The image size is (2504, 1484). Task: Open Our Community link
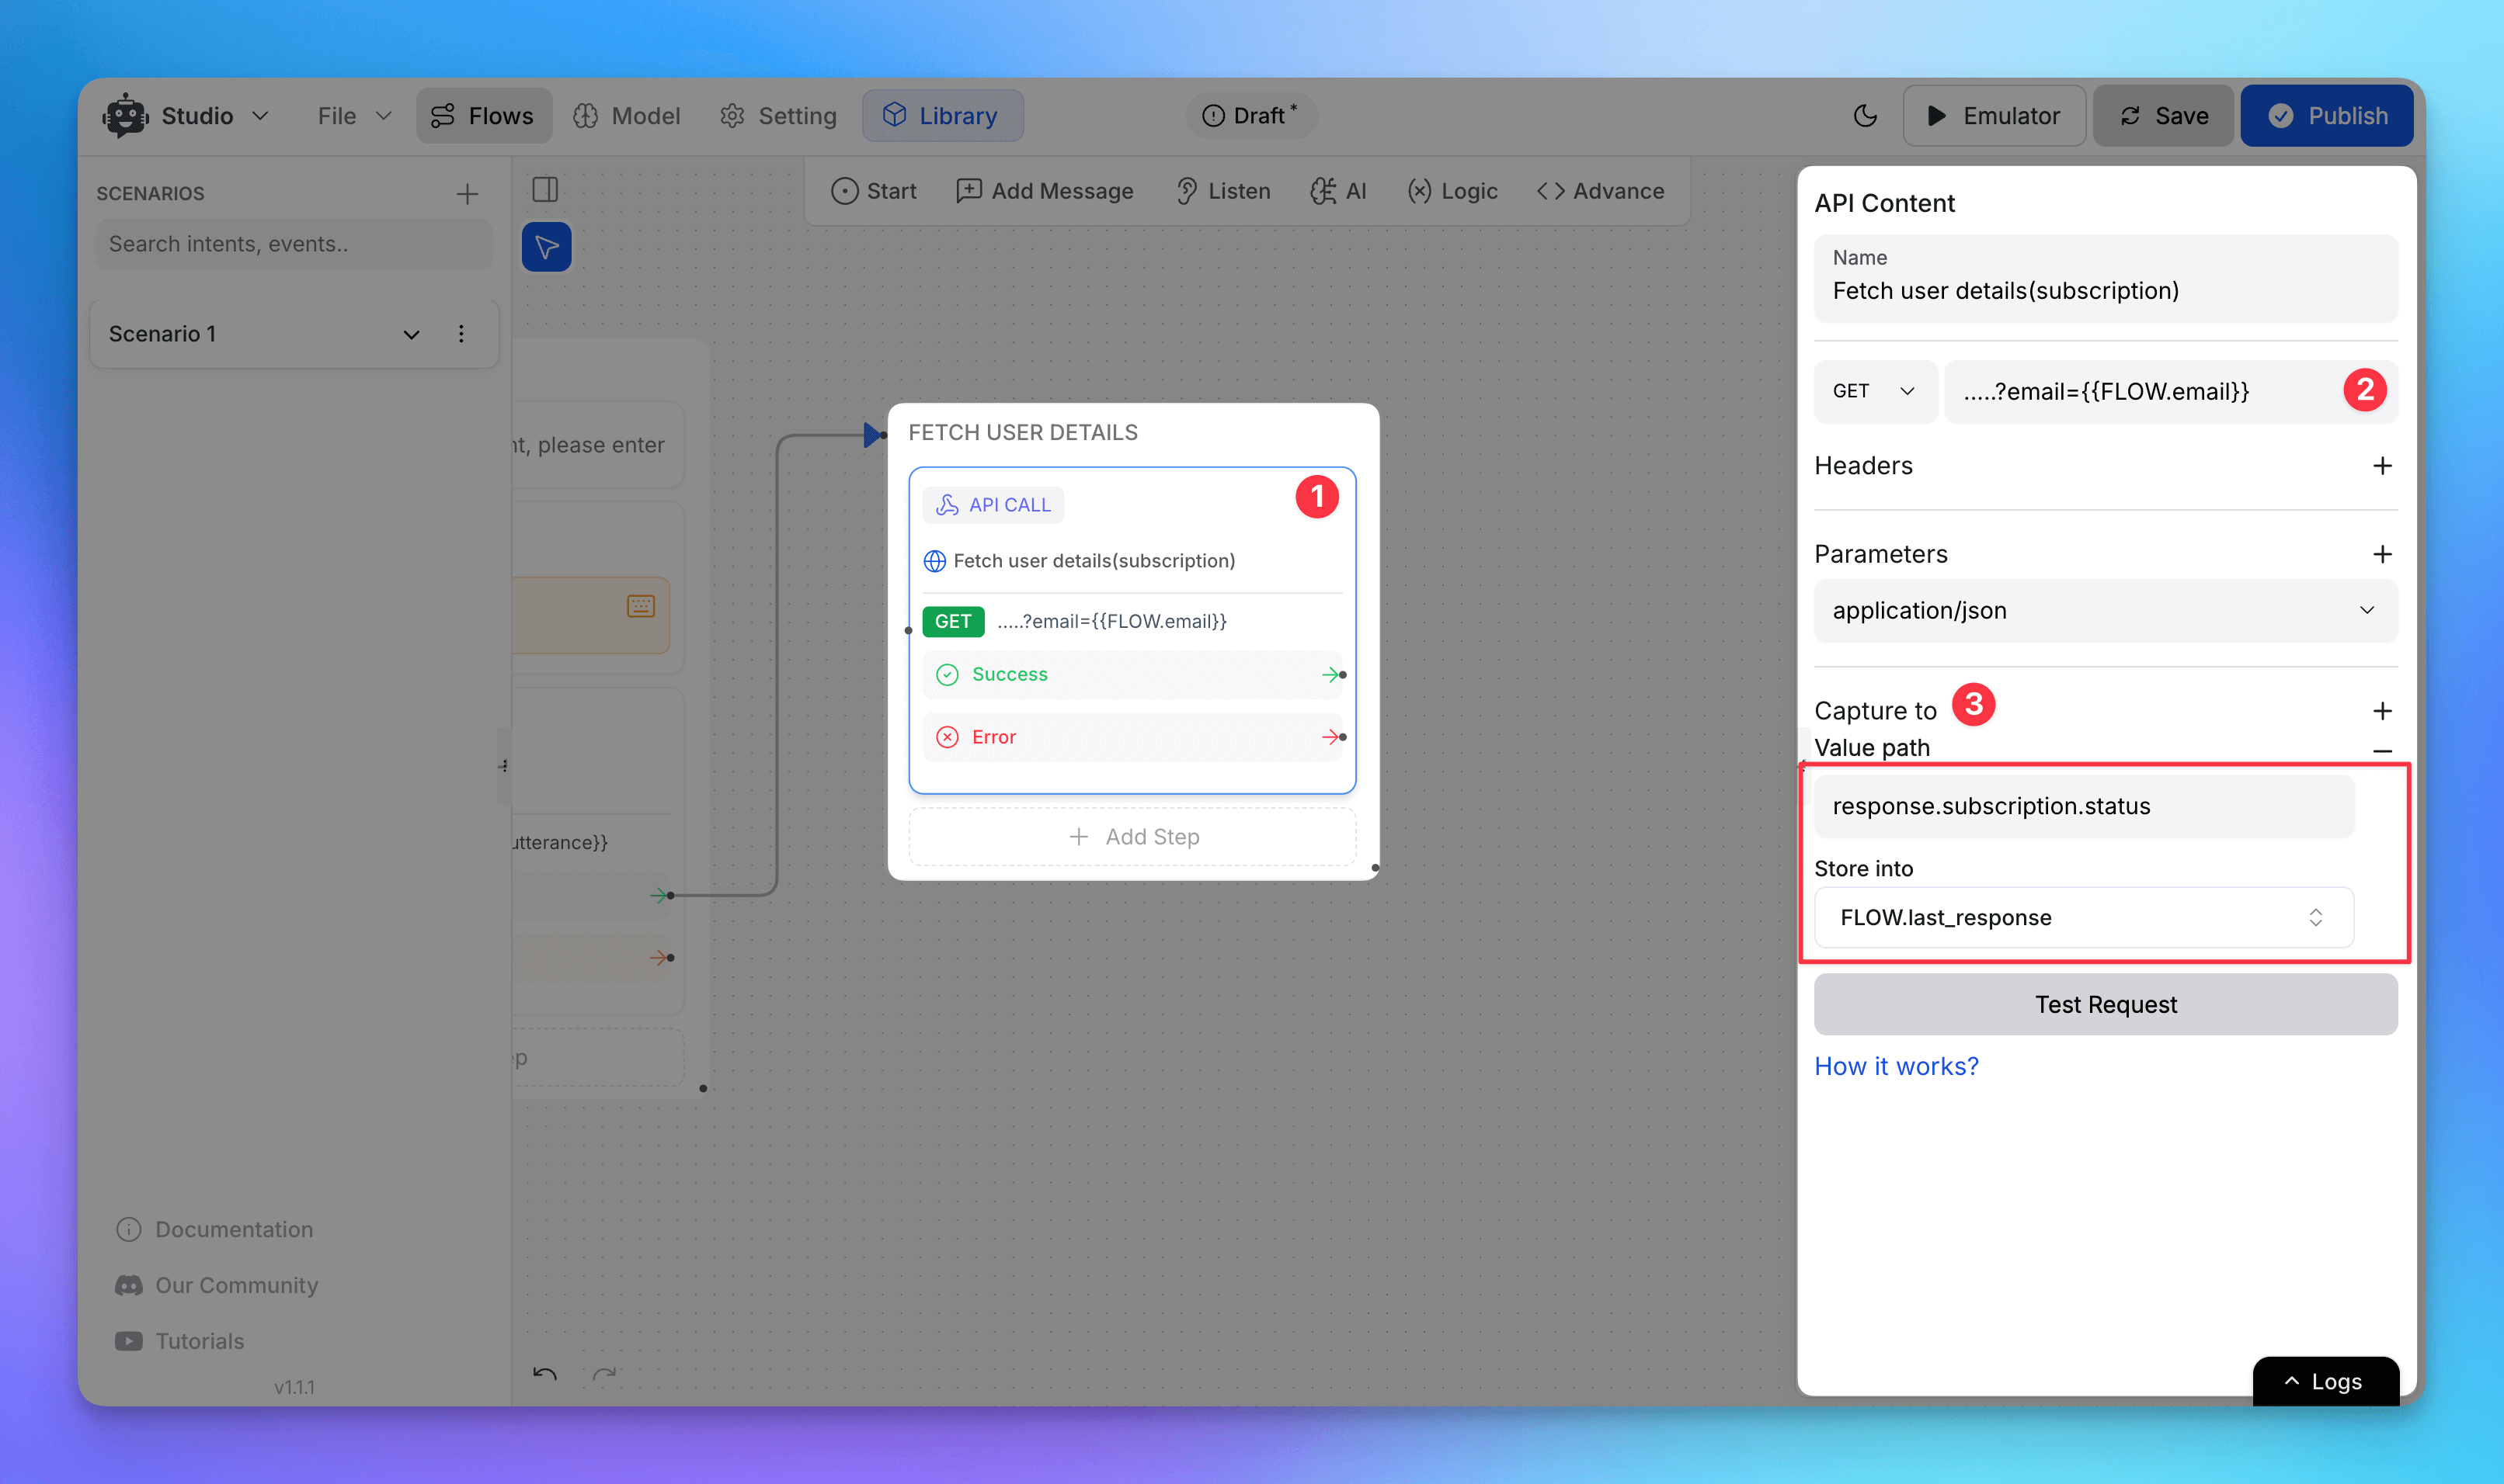pyautogui.click(x=217, y=1285)
